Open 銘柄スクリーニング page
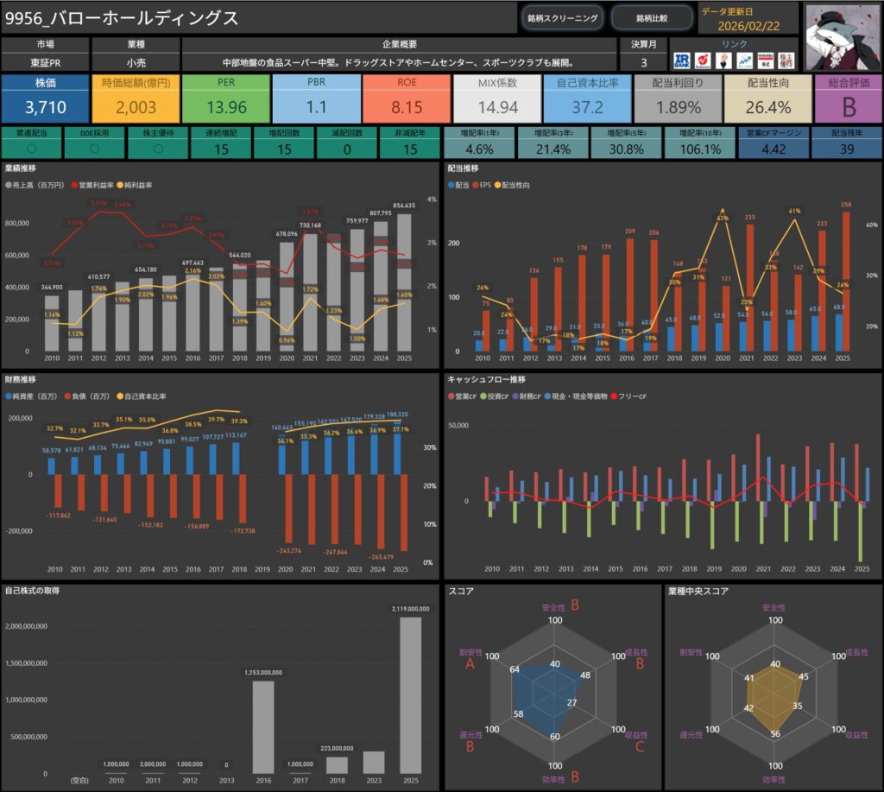 (x=562, y=17)
